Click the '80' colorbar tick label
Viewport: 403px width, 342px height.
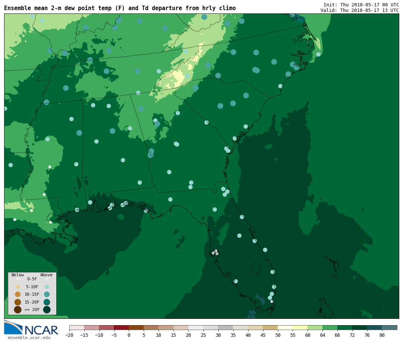(382, 335)
